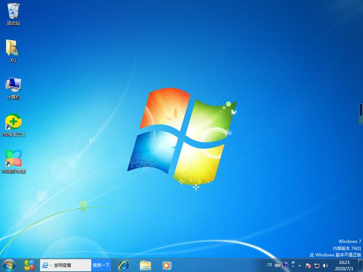Launch Internet Explorer from the taskbar
This screenshot has height=272, width=363.
[x=123, y=265]
